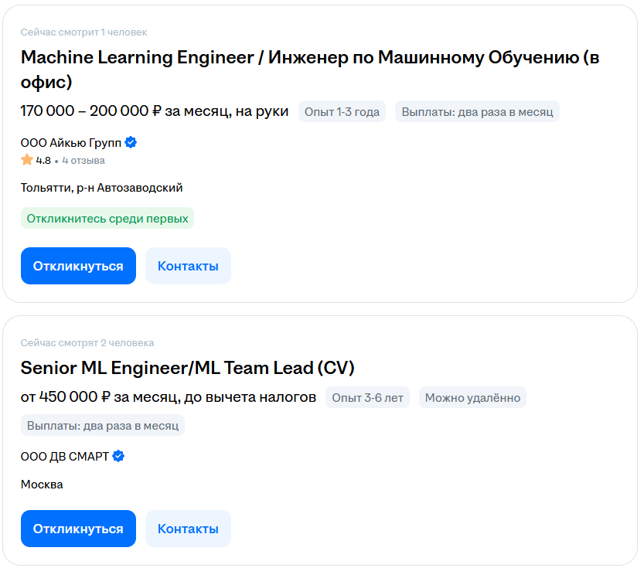This screenshot has height=568, width=644.
Task: Click the 170 000 – 200 000 ₽ salary text
Action: click(154, 111)
